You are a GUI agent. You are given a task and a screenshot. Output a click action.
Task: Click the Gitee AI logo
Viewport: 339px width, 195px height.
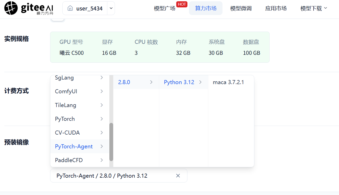point(29,8)
